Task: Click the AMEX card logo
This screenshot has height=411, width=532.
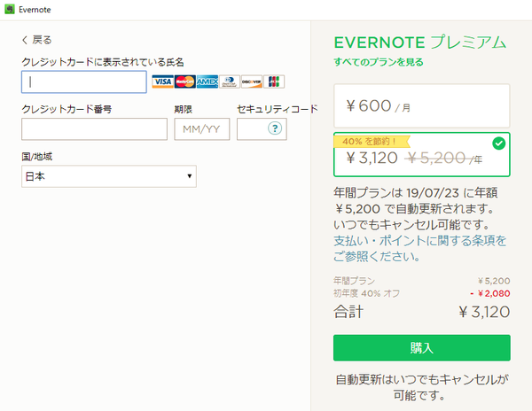Action: [207, 81]
